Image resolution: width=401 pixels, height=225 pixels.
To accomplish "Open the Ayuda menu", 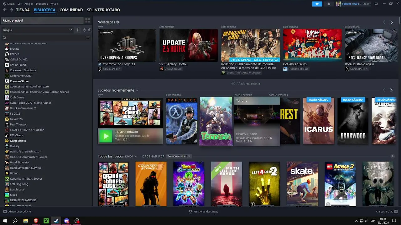I will tap(54, 4).
